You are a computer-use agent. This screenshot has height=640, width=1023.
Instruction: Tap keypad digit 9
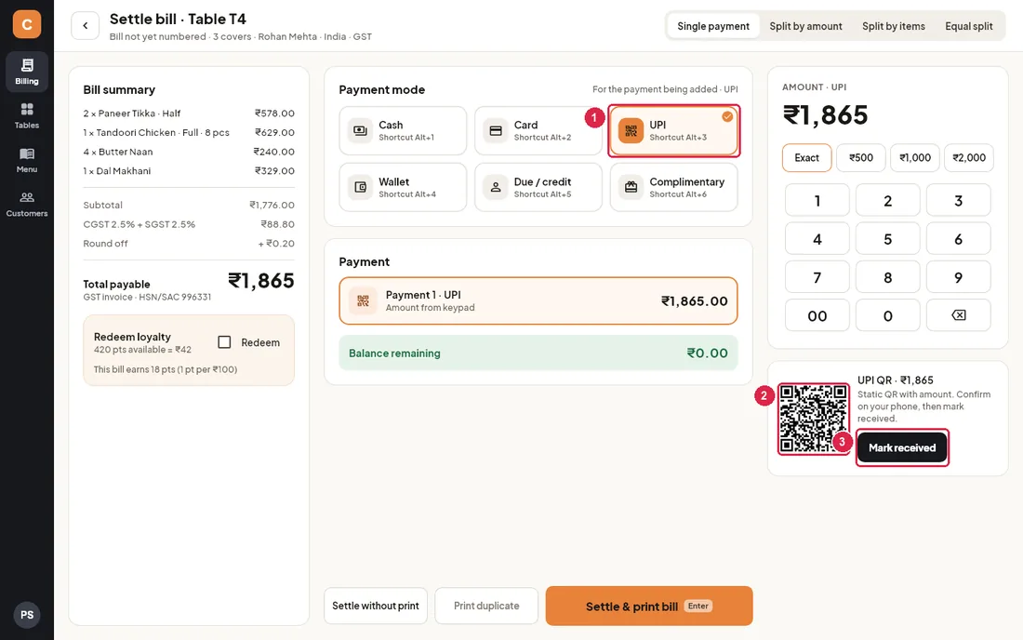958,277
